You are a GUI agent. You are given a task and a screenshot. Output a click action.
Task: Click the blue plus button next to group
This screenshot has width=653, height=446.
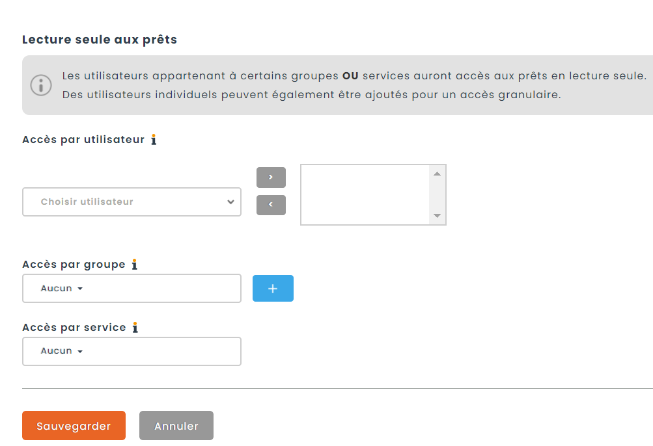coord(273,289)
